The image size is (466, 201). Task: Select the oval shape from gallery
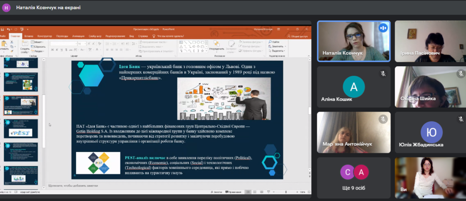click(198, 42)
